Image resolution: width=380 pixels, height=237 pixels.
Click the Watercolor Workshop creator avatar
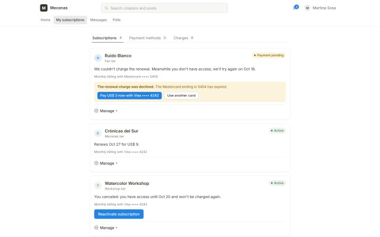pyautogui.click(x=97, y=185)
